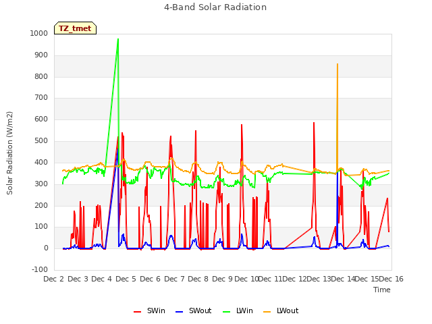
Task: Click the 700 y-axis label
Action: 41,97
